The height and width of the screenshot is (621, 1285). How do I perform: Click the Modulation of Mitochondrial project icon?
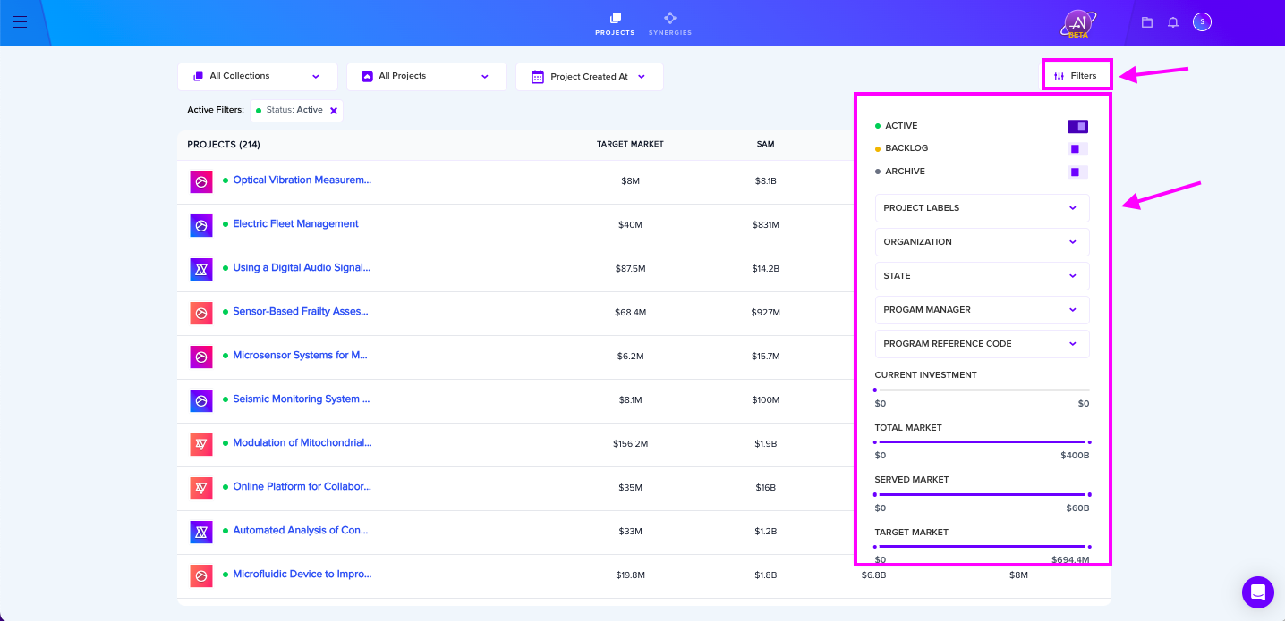(x=201, y=444)
